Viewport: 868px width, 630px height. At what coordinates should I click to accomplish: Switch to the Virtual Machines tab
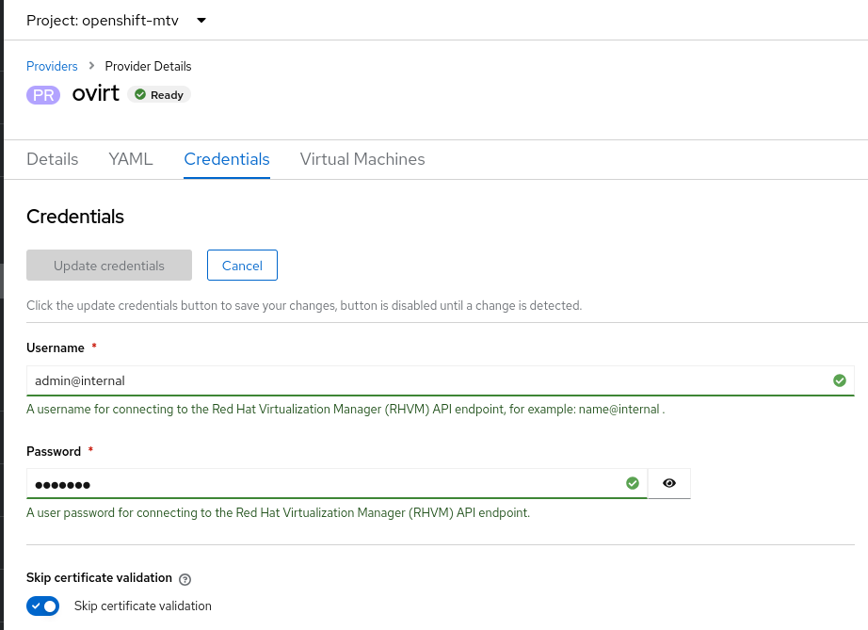pos(362,159)
